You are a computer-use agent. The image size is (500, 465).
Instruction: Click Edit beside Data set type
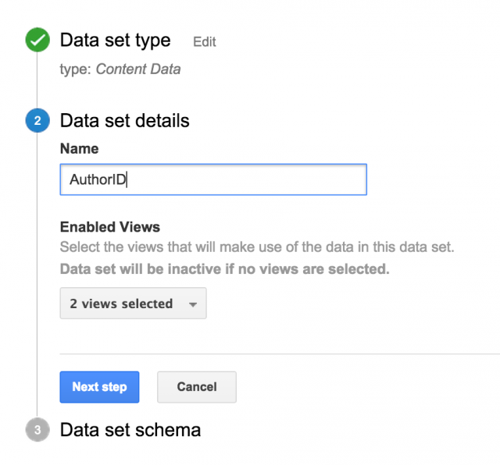[205, 41]
